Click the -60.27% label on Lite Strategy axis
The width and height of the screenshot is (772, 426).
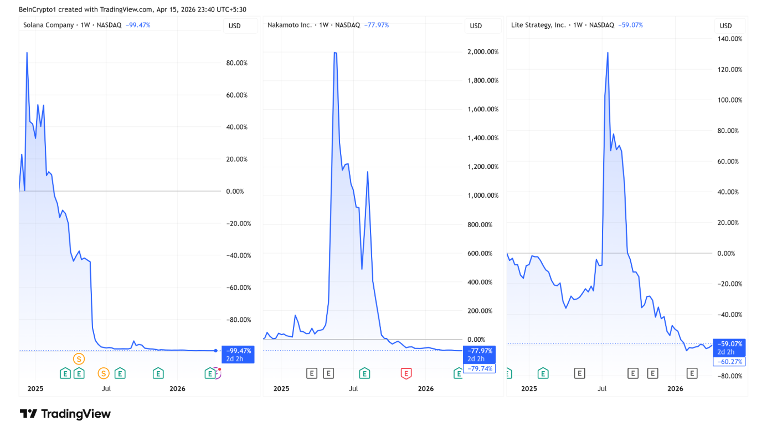(x=729, y=362)
